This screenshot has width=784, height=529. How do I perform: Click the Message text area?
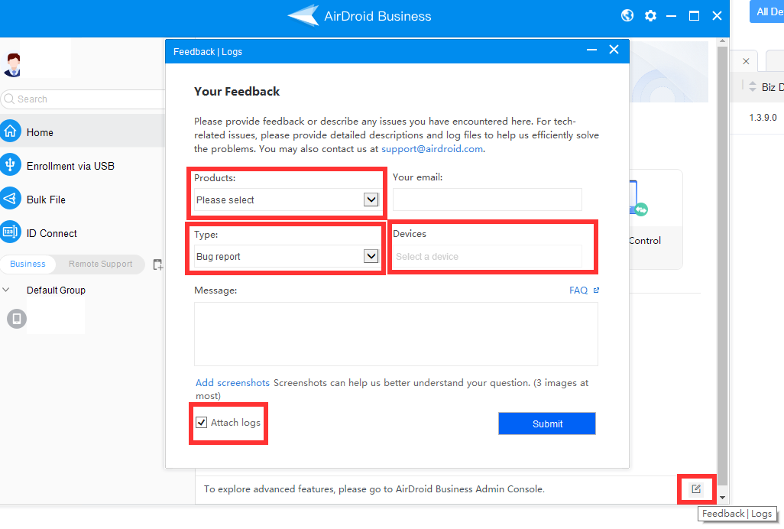pyautogui.click(x=396, y=334)
